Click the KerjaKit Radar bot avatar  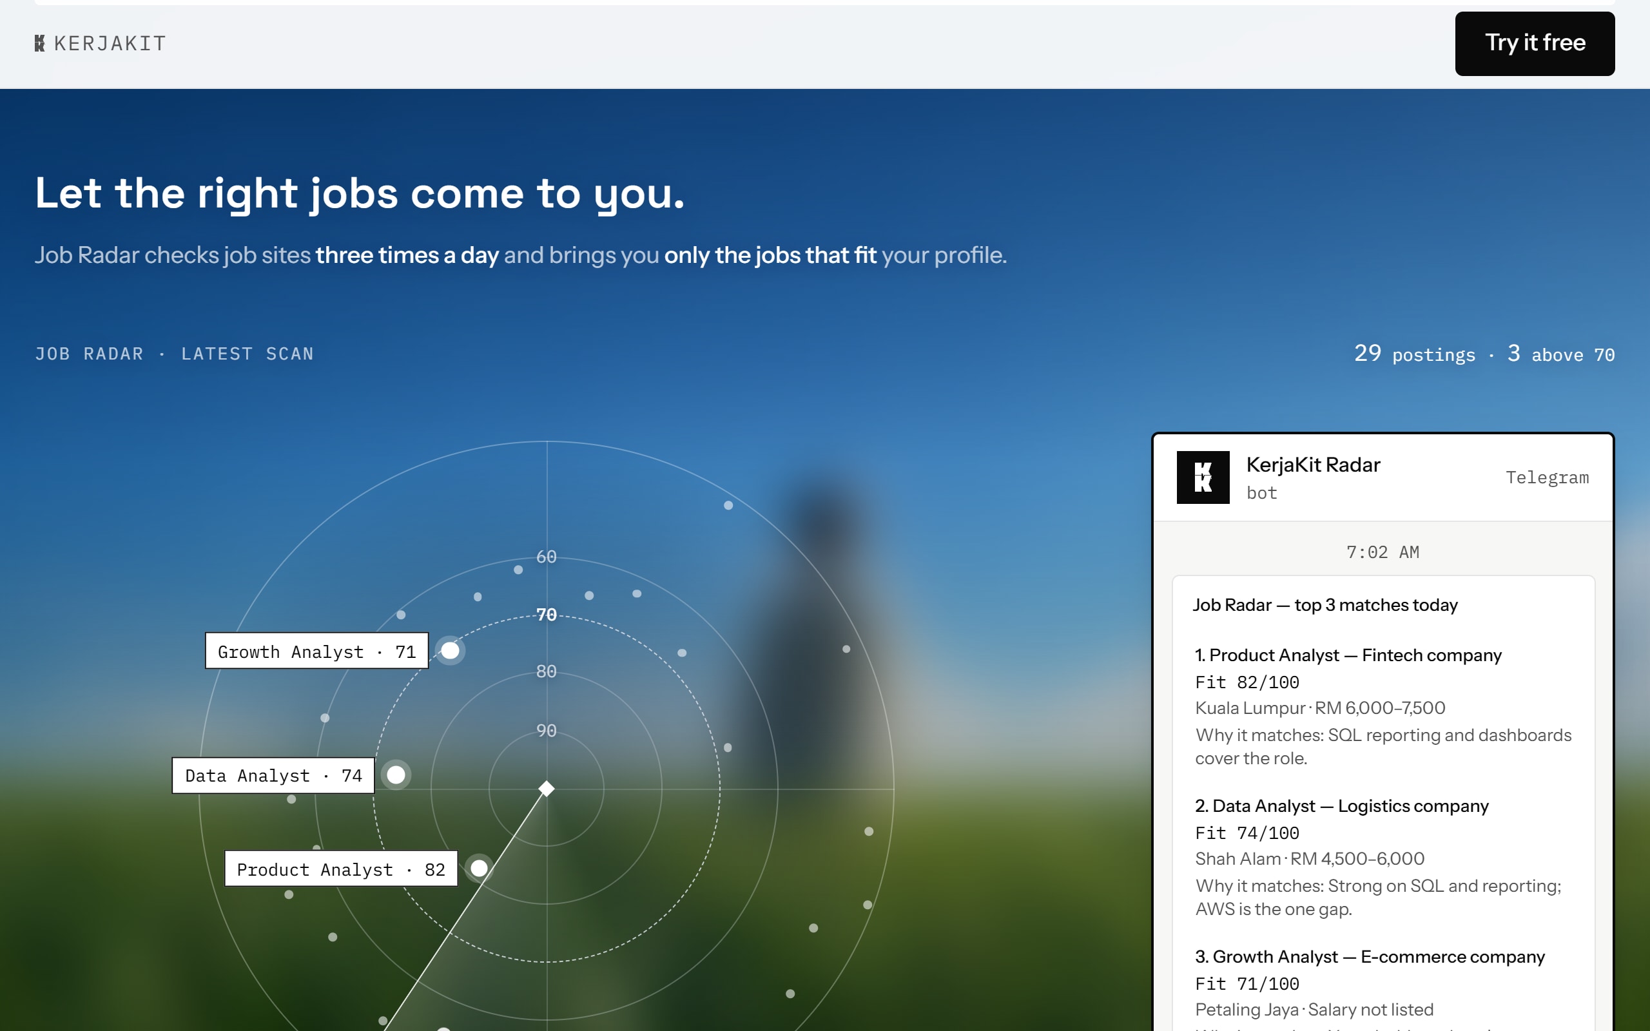tap(1203, 477)
